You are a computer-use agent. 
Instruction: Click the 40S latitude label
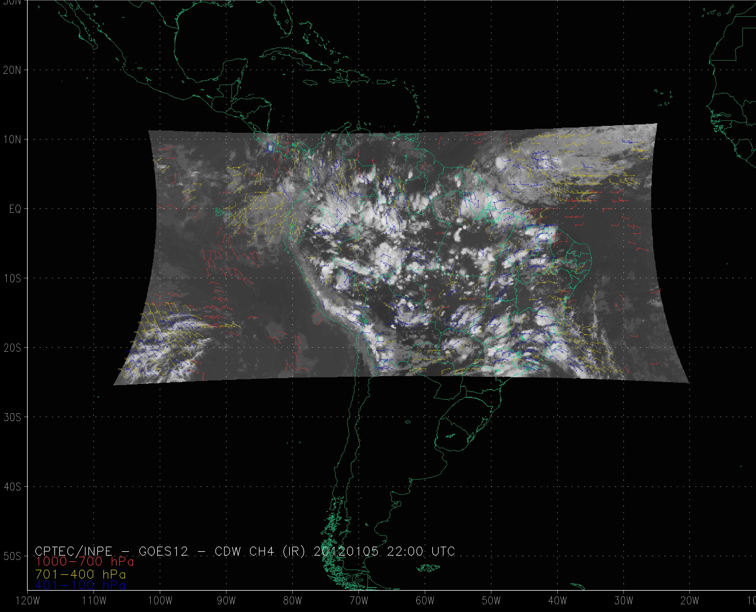tap(12, 487)
